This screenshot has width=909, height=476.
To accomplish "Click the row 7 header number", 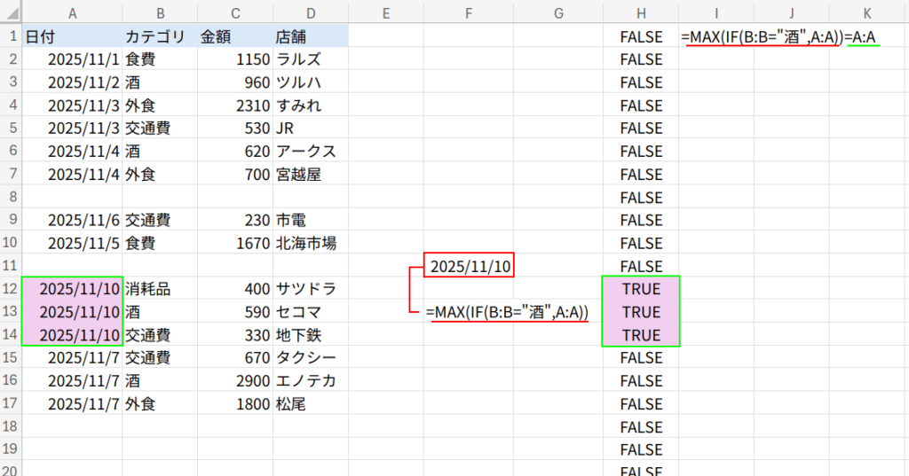I will point(11,175).
